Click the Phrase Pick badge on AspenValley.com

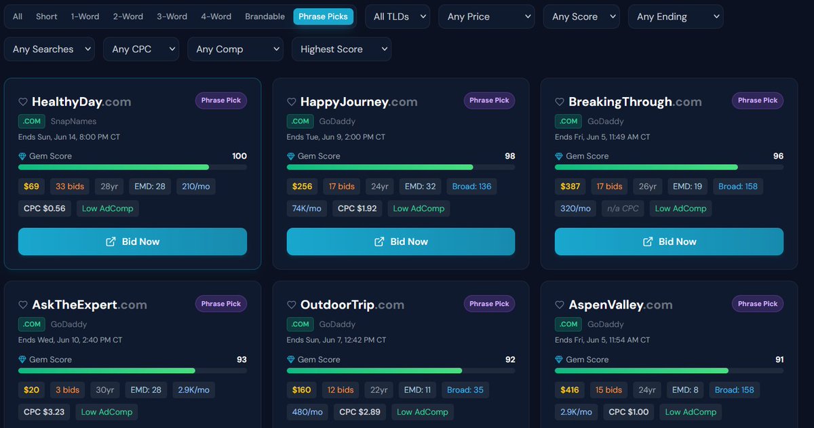(x=758, y=304)
